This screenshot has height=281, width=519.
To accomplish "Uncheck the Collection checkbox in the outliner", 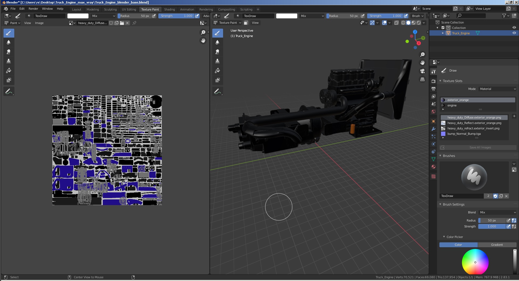I will click(x=443, y=28).
